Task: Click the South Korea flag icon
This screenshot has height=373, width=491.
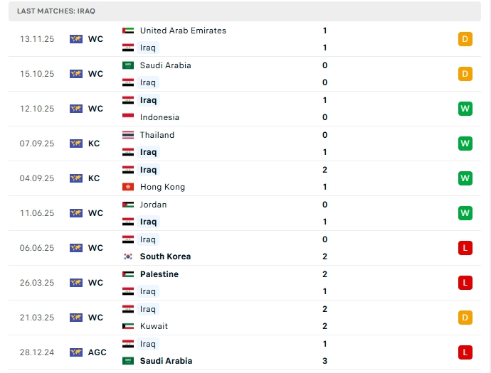Action: point(128,256)
